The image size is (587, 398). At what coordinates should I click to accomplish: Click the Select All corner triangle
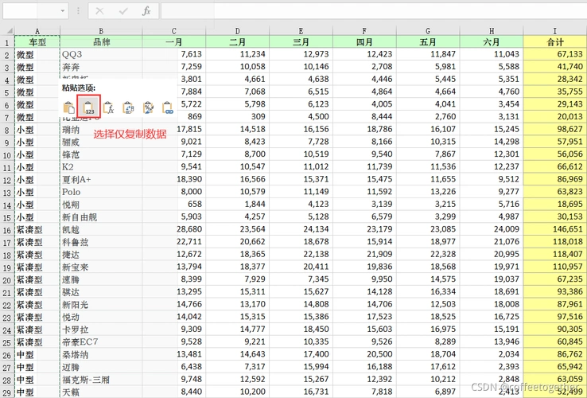[7, 30]
